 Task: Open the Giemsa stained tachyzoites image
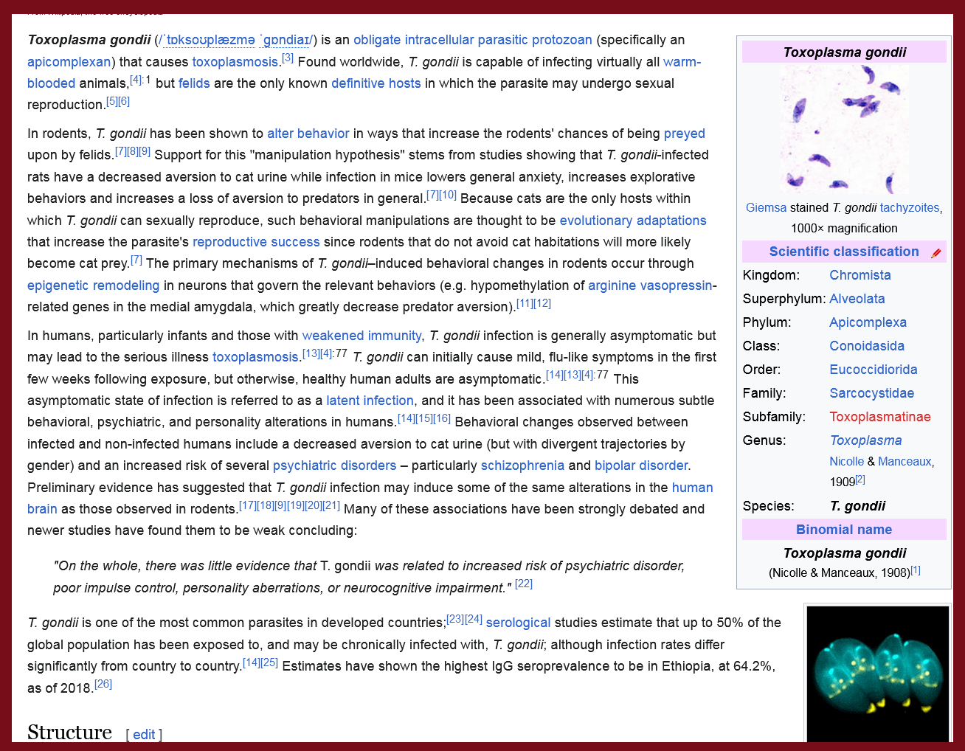tap(844, 130)
